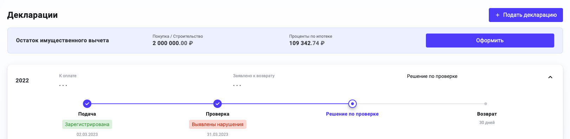Image resolution: width=570 pixels, height=139 pixels.
Task: Click the Оформить button
Action: pos(490,41)
